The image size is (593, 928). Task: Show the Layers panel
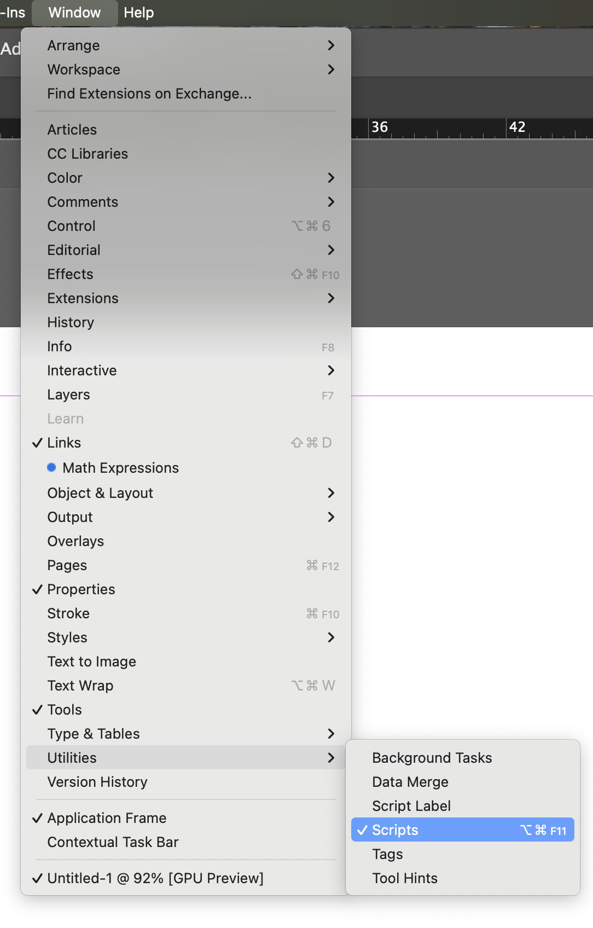(68, 395)
